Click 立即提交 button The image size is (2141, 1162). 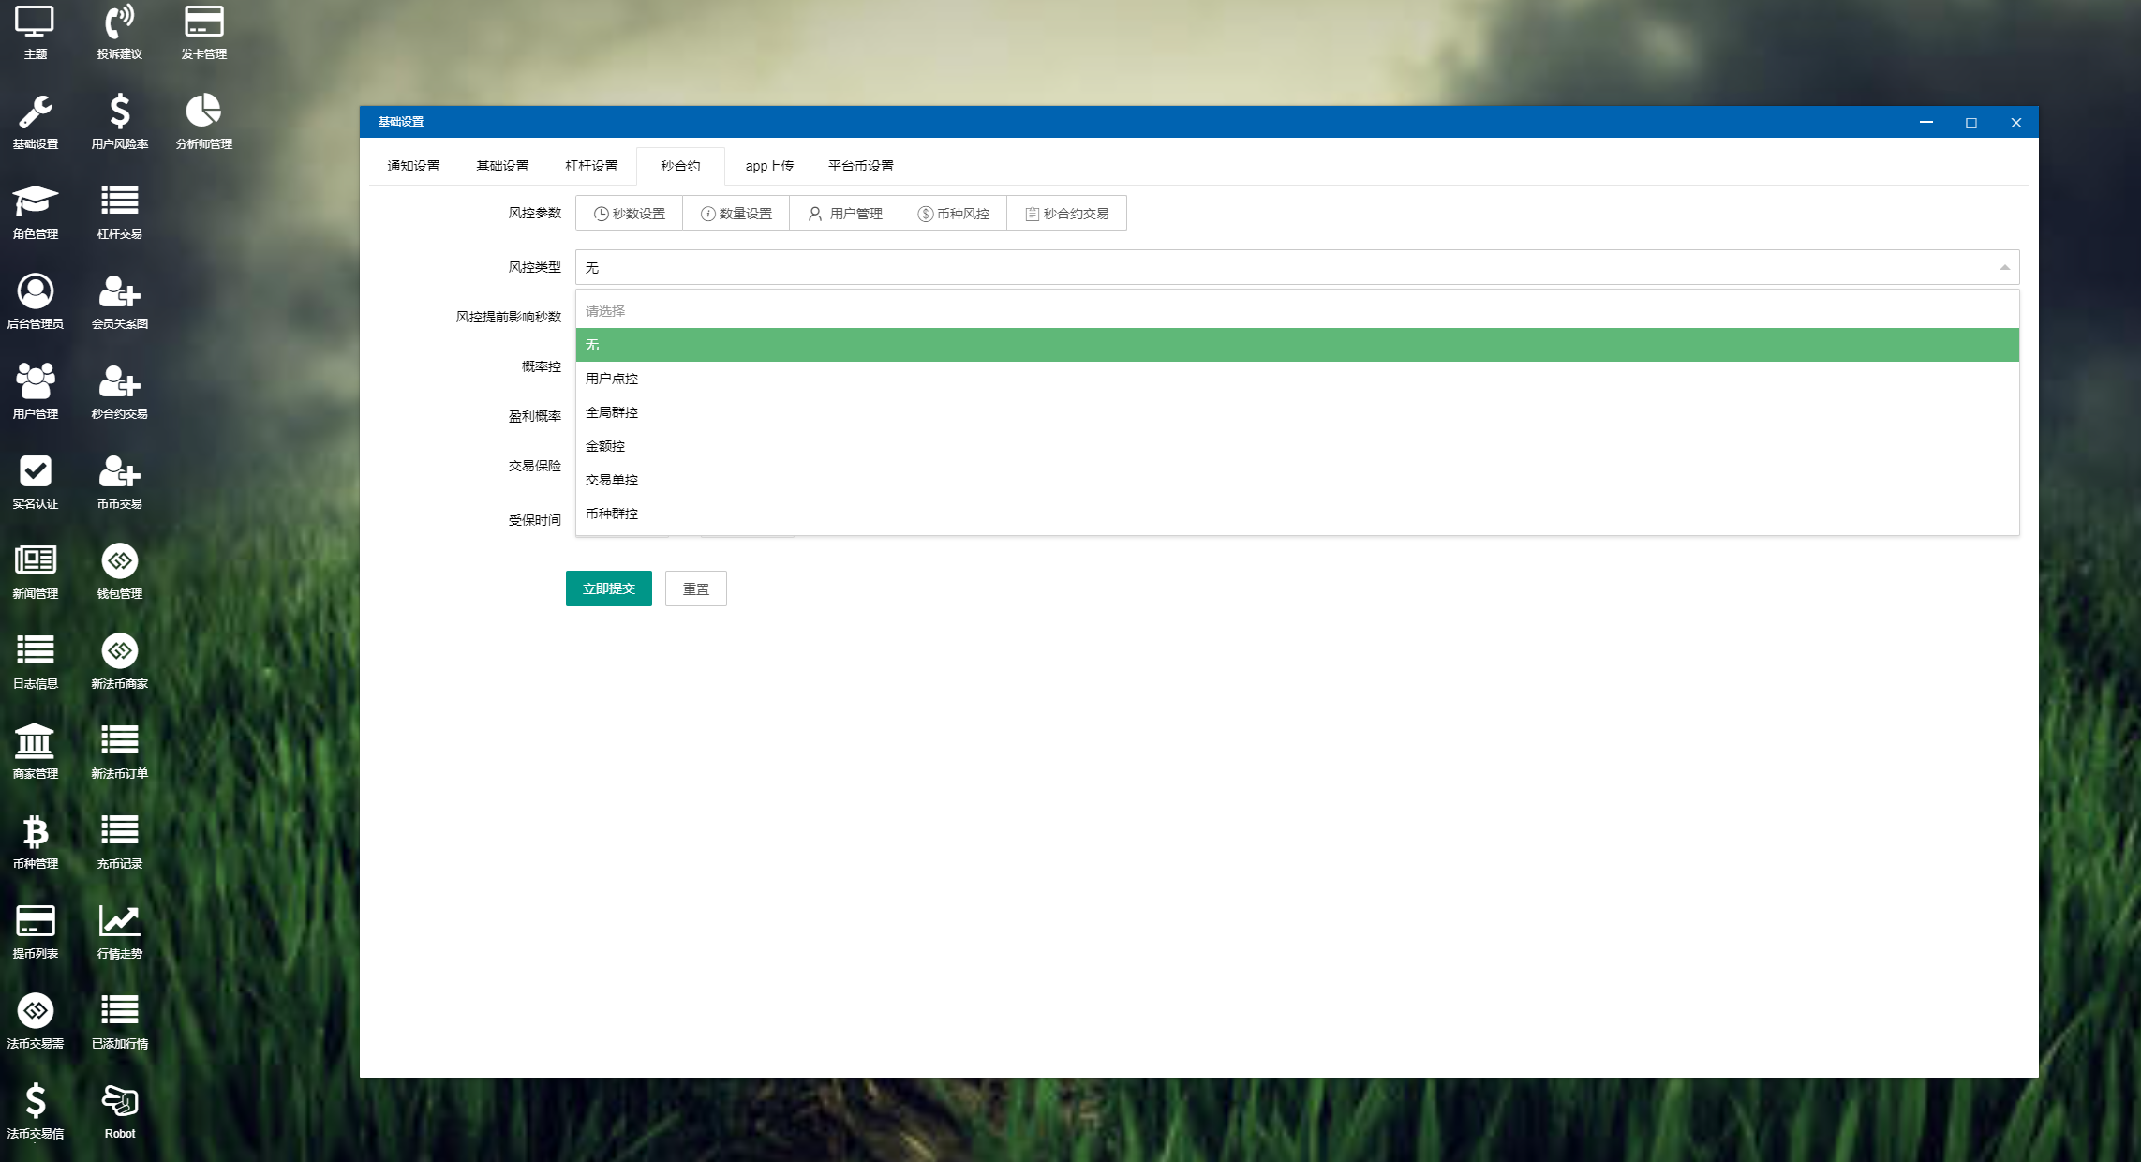click(608, 588)
